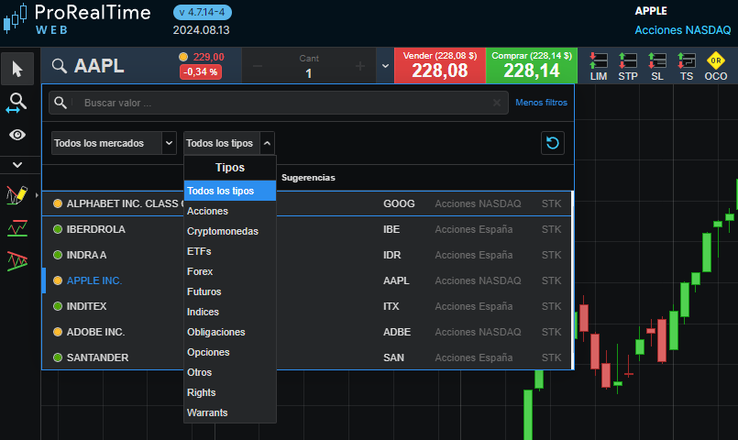
Task: Select Warrants type option
Action: pos(230,412)
